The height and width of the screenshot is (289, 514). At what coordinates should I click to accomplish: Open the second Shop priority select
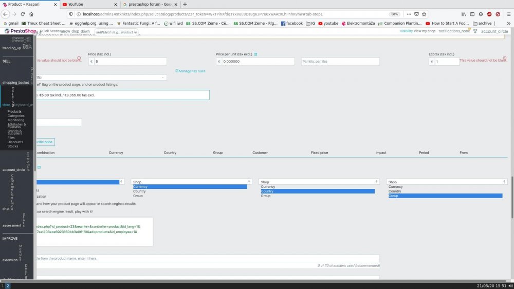point(319,182)
